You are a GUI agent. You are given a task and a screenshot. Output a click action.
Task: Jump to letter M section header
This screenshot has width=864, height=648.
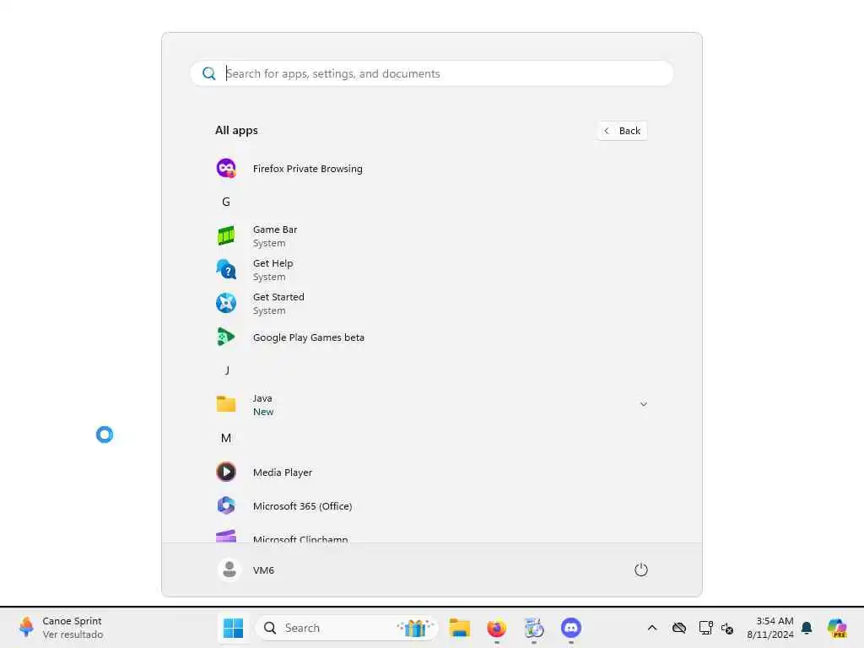pos(226,438)
